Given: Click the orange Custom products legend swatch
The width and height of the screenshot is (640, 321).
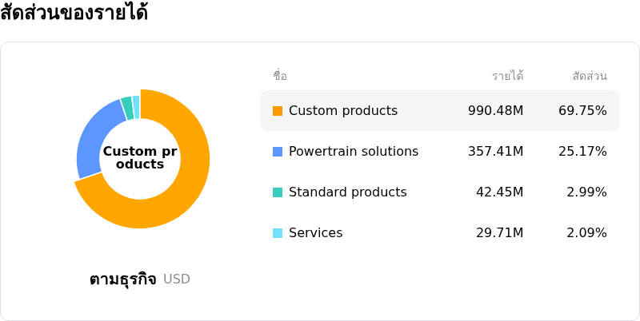Looking at the screenshot, I should (278, 111).
